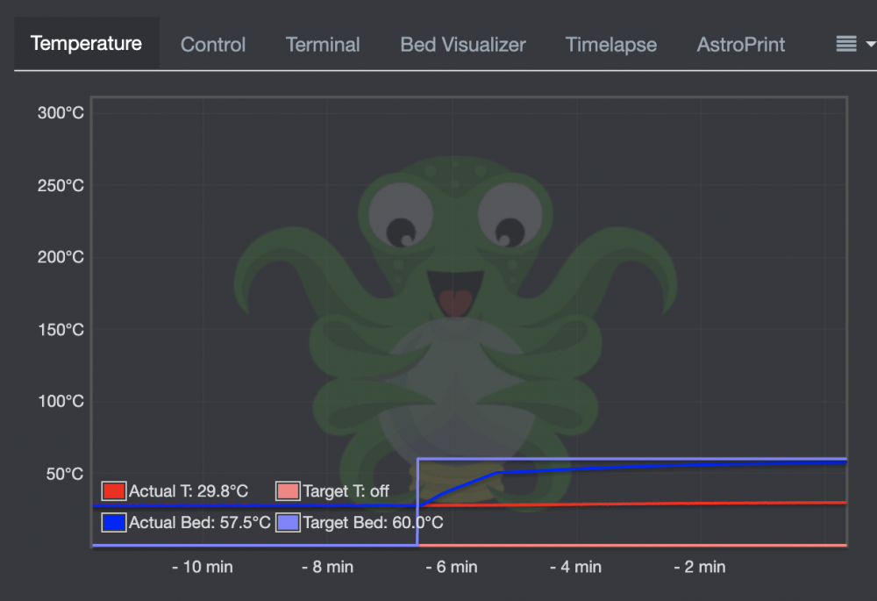
Task: Switch to the Temperature tab
Action: click(x=87, y=44)
